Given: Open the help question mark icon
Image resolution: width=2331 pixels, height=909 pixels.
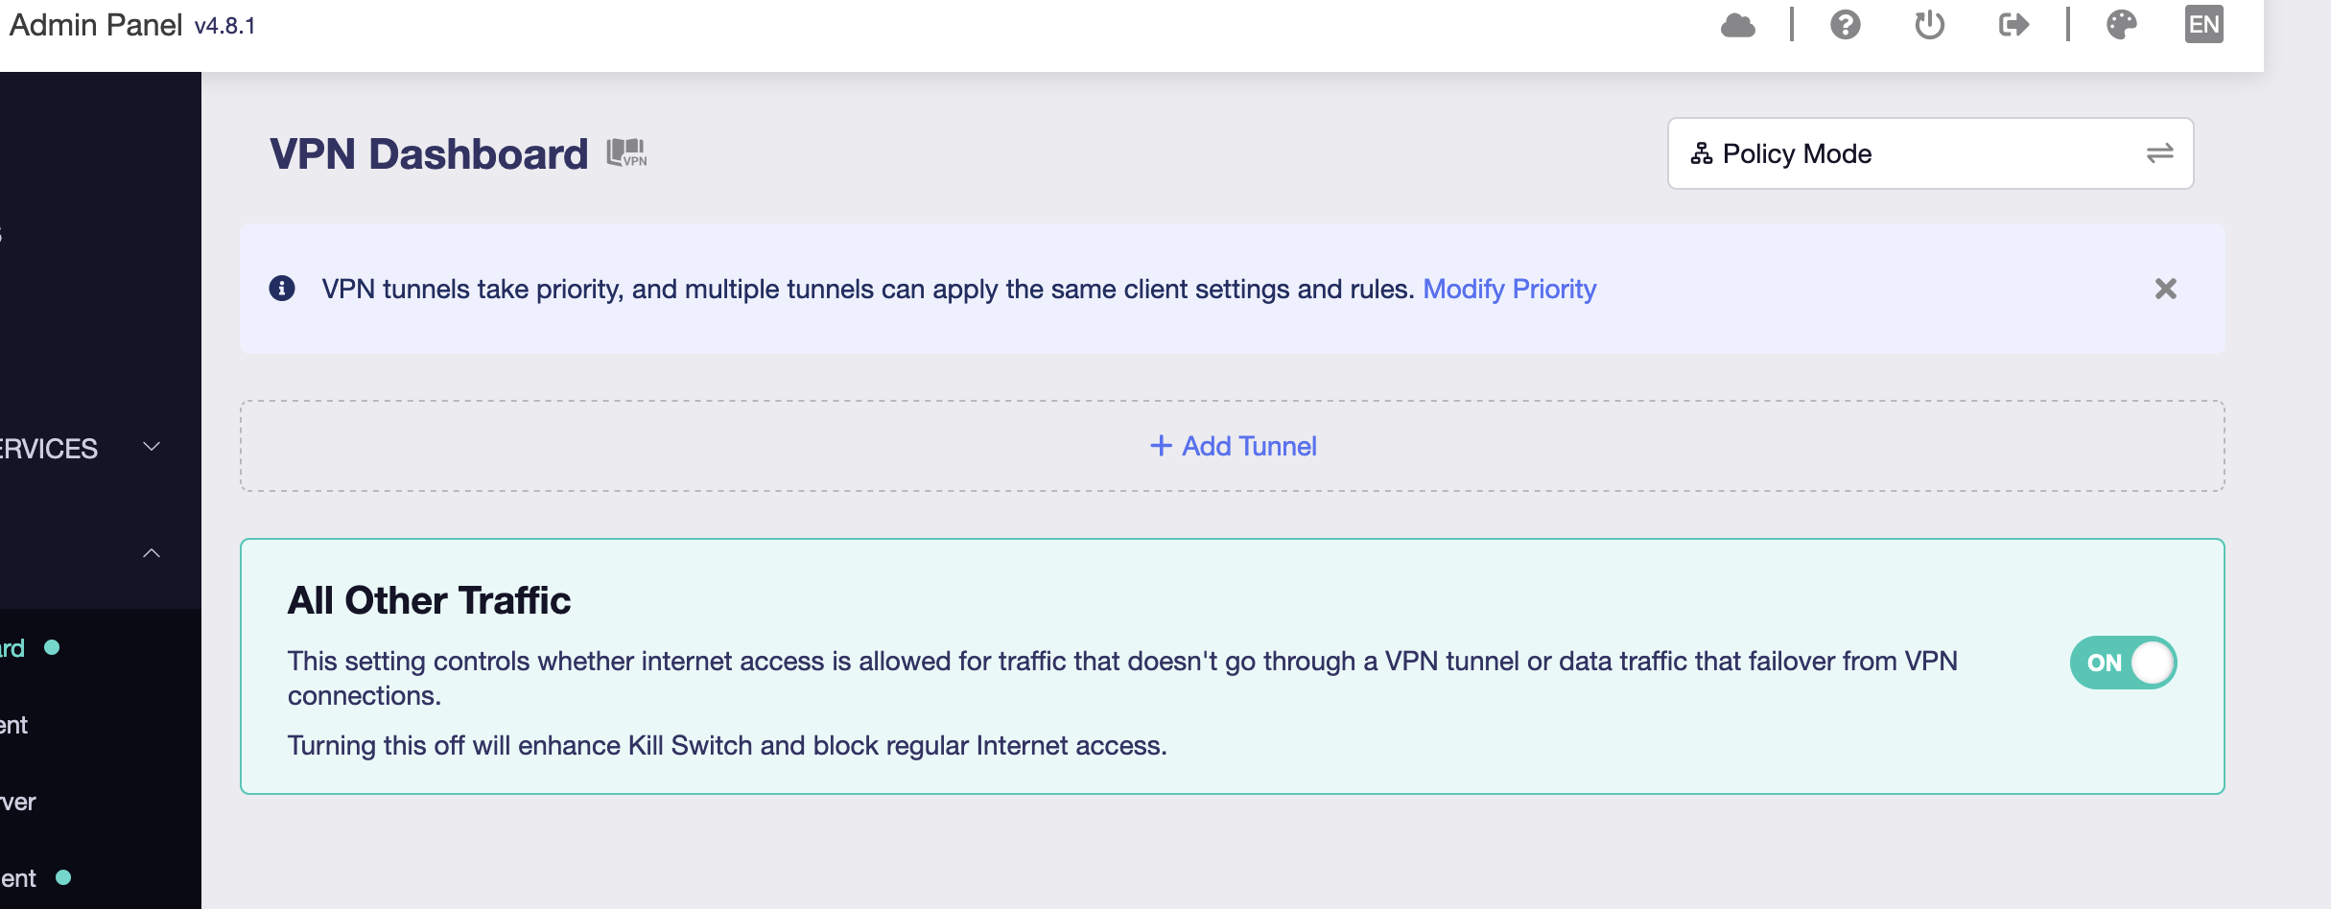Looking at the screenshot, I should (1845, 25).
